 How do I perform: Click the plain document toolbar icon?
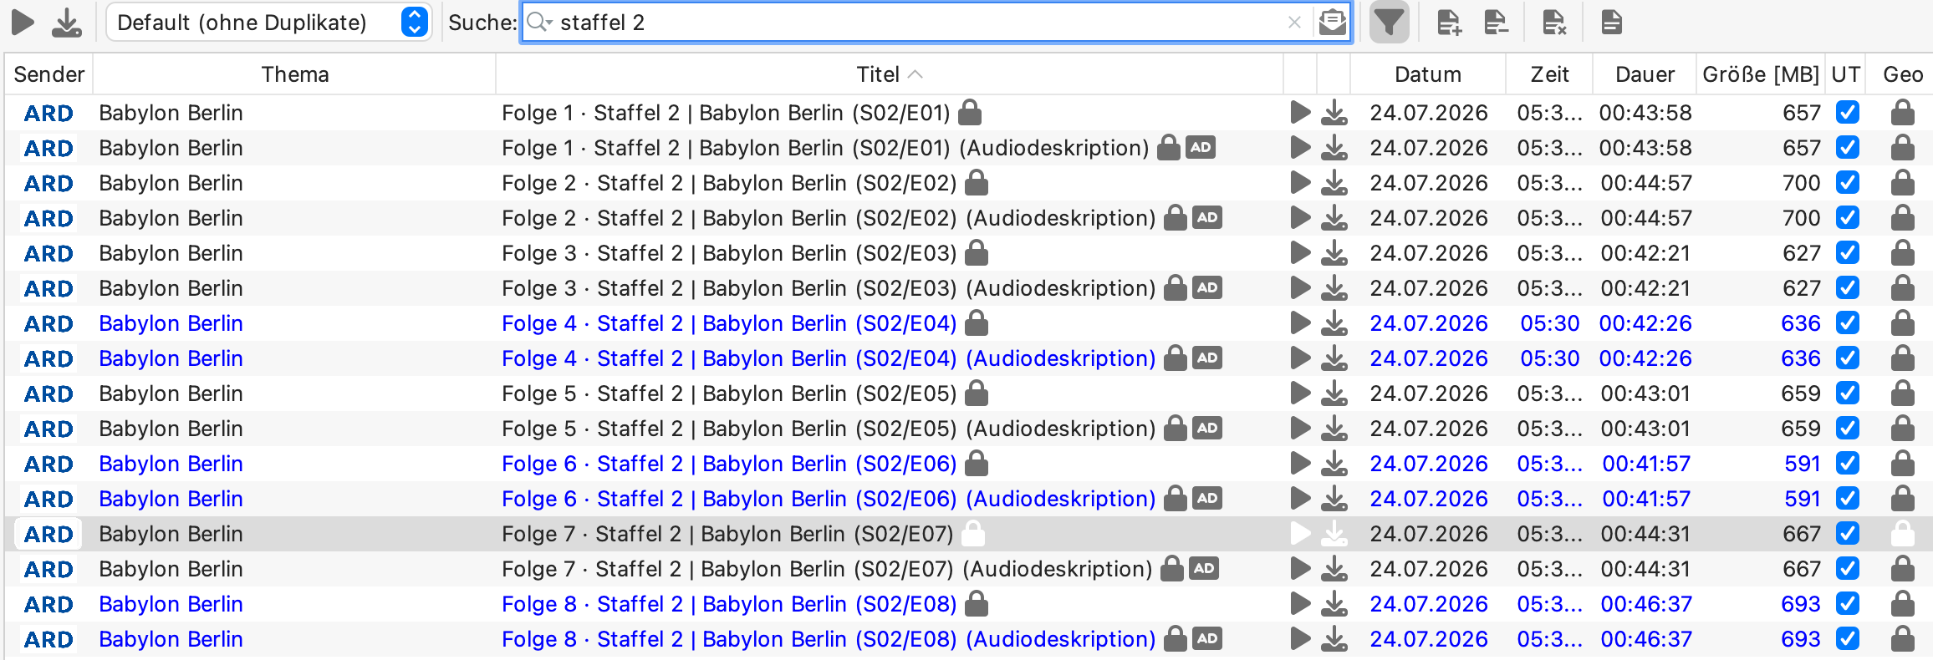pyautogui.click(x=1611, y=23)
